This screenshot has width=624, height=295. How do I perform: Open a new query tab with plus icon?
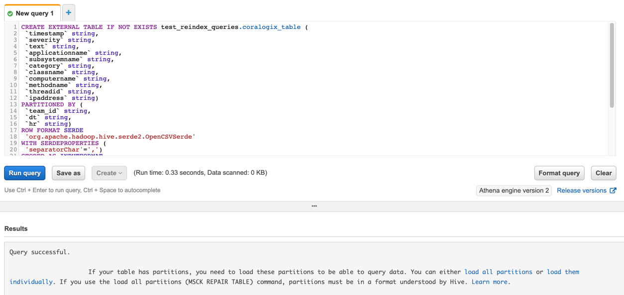click(x=69, y=13)
